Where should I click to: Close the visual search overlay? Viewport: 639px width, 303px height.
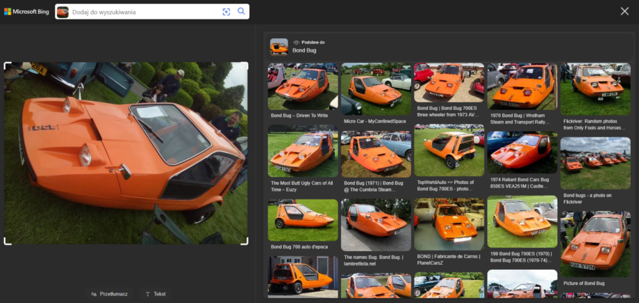[624, 11]
